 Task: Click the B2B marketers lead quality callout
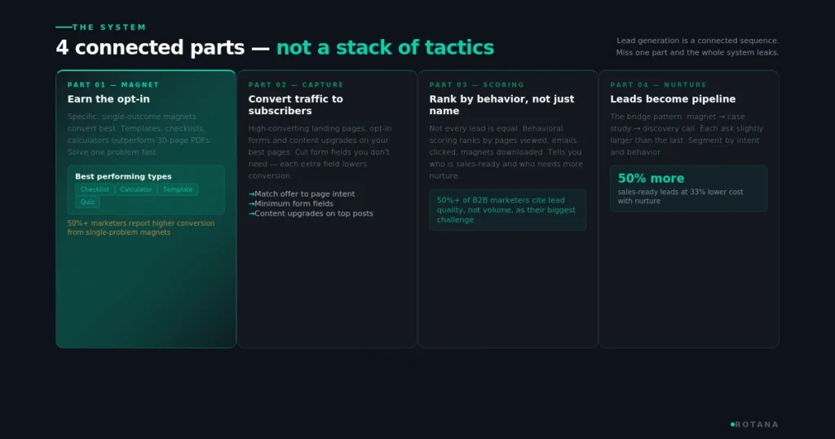(x=507, y=210)
